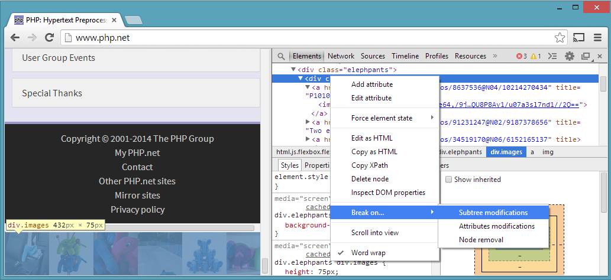This screenshot has width=611, height=280.
Task: Click the Special Thanks panel
Action: (136, 93)
